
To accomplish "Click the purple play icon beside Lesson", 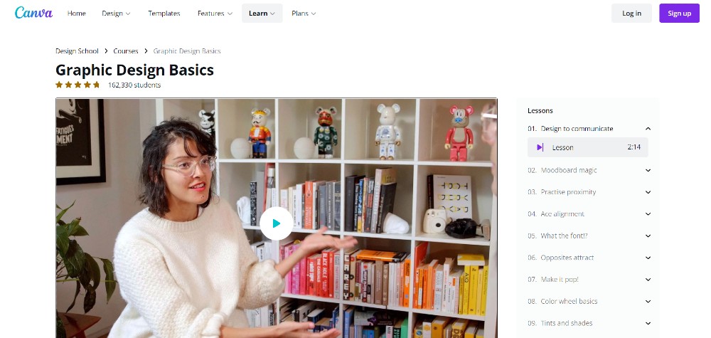I will 540,147.
